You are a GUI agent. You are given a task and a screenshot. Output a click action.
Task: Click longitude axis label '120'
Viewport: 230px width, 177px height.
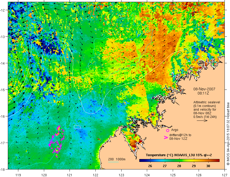[44, 175]
